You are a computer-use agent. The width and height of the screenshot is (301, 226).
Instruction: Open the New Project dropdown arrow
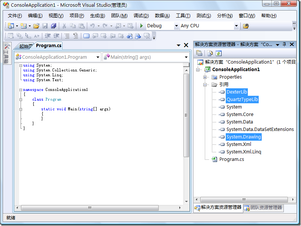coord(17,26)
